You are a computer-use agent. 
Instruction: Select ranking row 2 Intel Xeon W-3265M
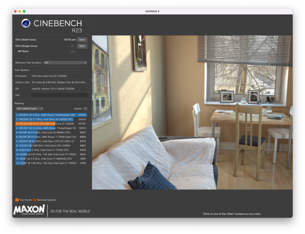(51, 119)
